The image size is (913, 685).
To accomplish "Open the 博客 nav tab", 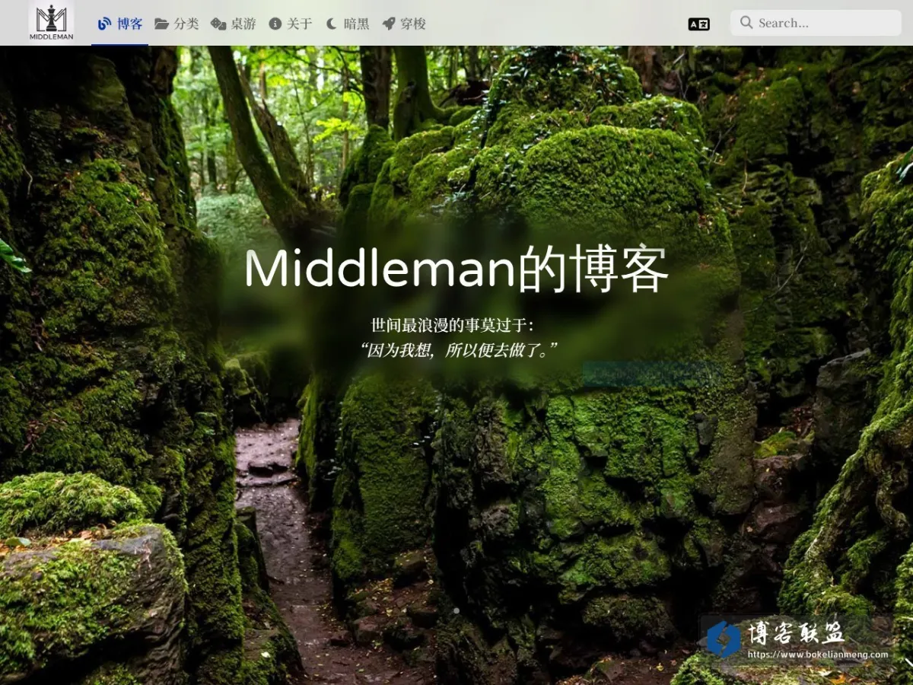I will (x=120, y=24).
